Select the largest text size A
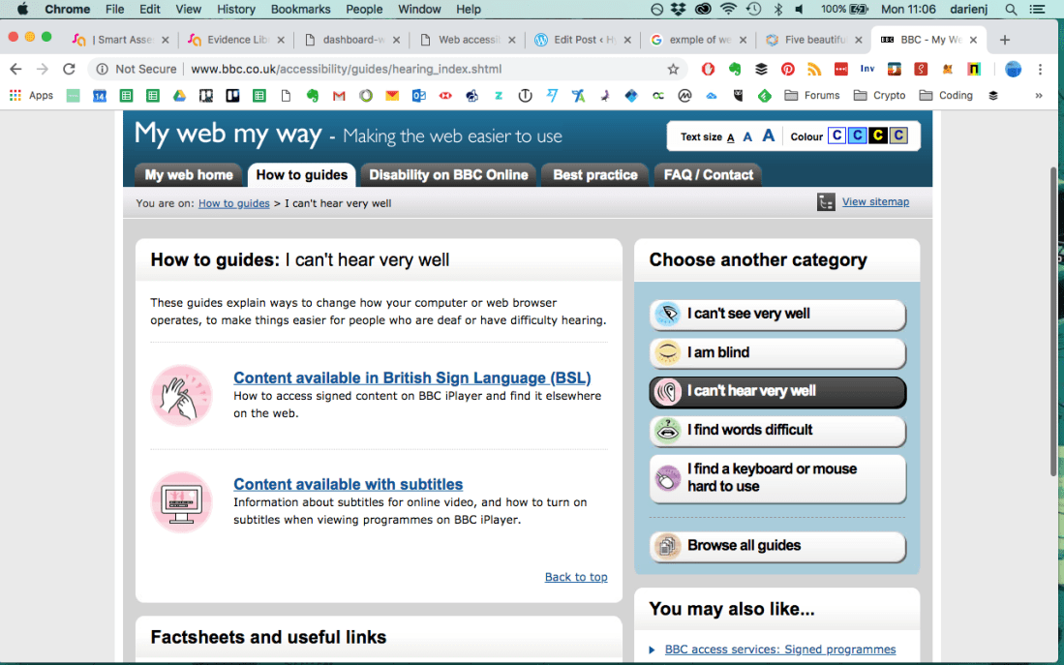The image size is (1064, 665). (769, 136)
